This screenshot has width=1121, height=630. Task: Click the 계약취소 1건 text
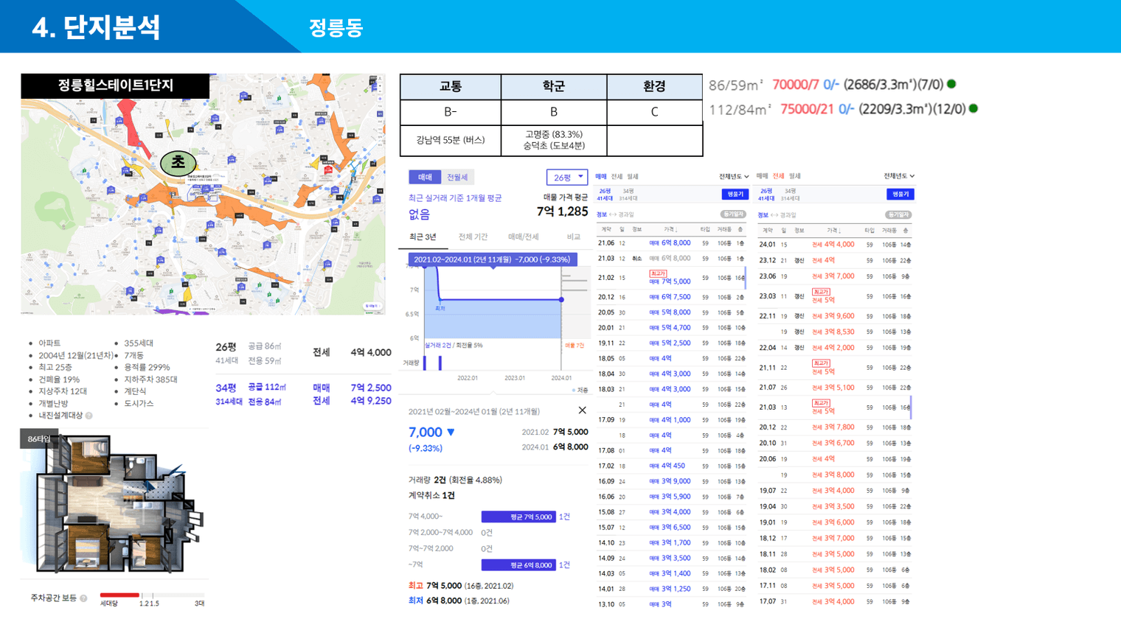(x=431, y=495)
